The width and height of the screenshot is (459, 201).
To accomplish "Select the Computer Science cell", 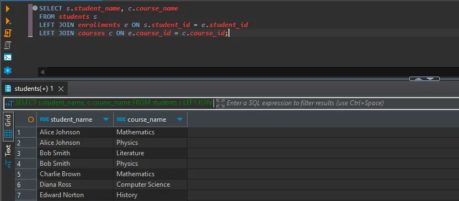I will click(150, 184).
